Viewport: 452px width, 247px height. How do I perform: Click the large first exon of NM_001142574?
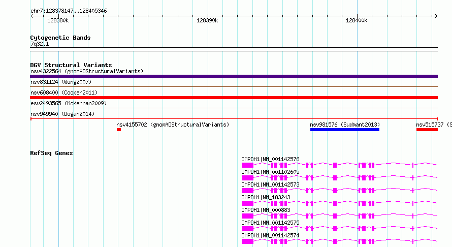[x=247, y=241]
